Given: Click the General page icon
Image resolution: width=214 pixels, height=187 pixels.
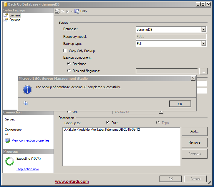Looking at the screenshot, I should click(6, 15).
